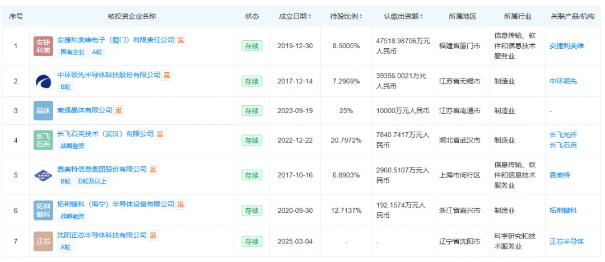
Task: Click the 所属地区 column header
Action: (x=463, y=17)
